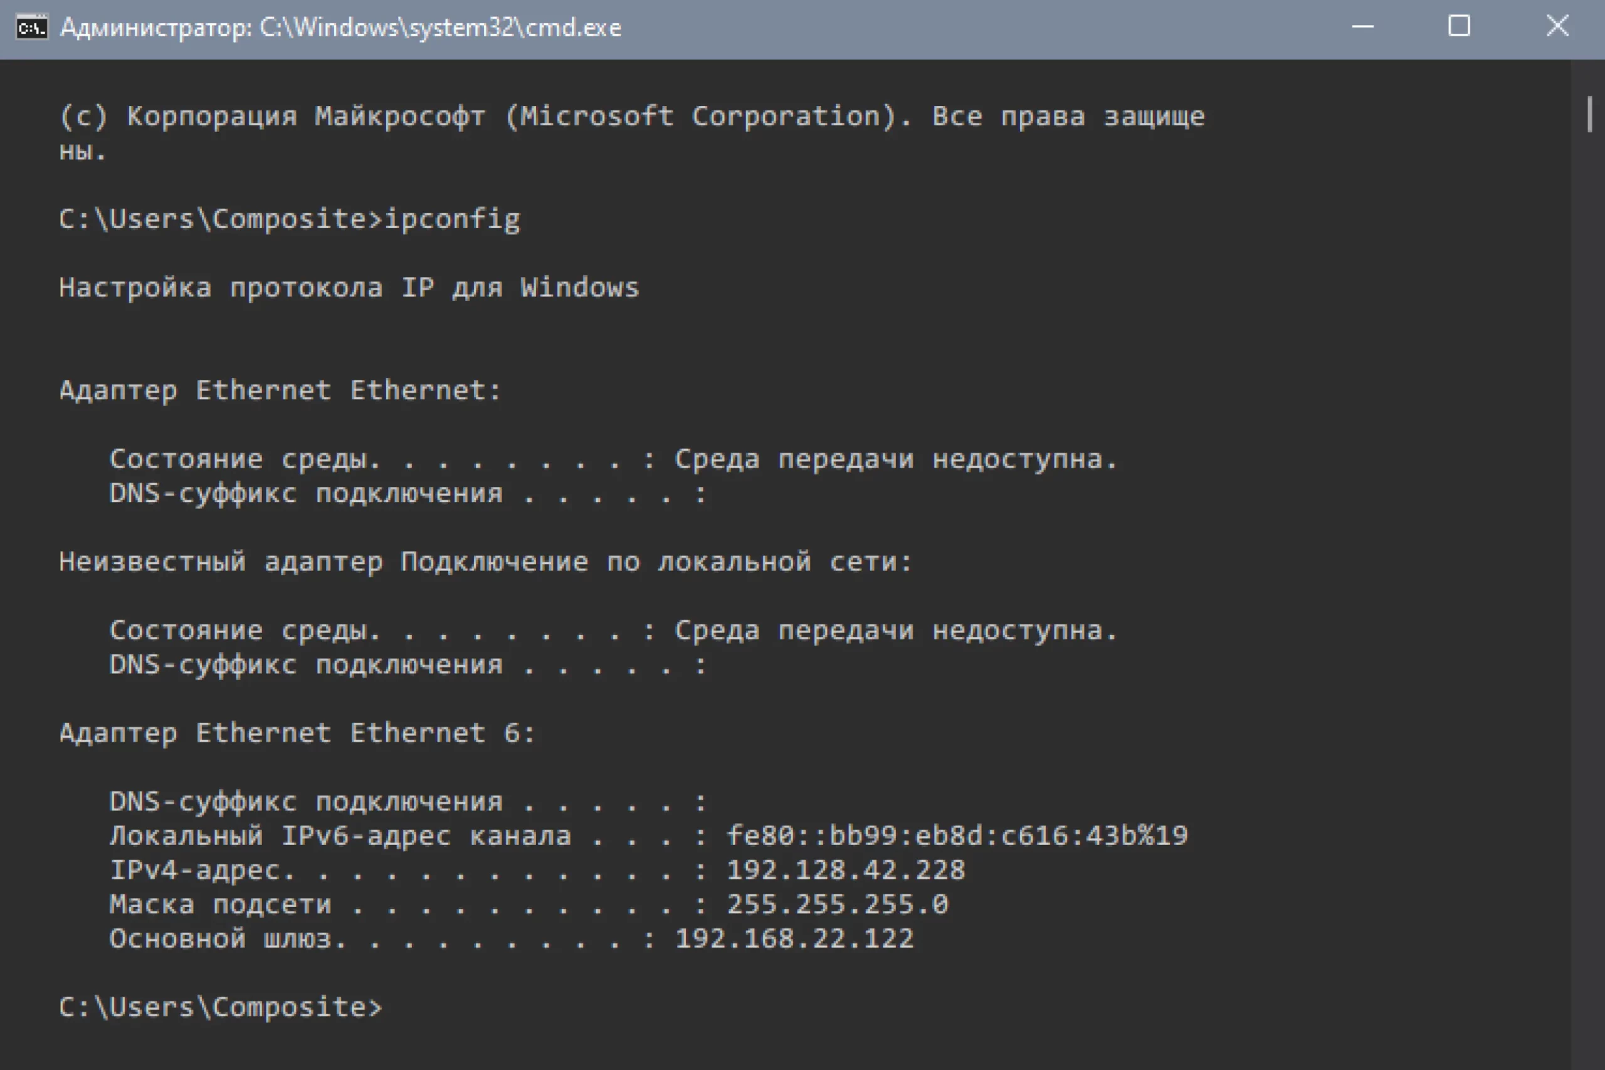1605x1070 pixels.
Task: Click the last empty C:\Users\Composite> prompt
Action: click(221, 1007)
